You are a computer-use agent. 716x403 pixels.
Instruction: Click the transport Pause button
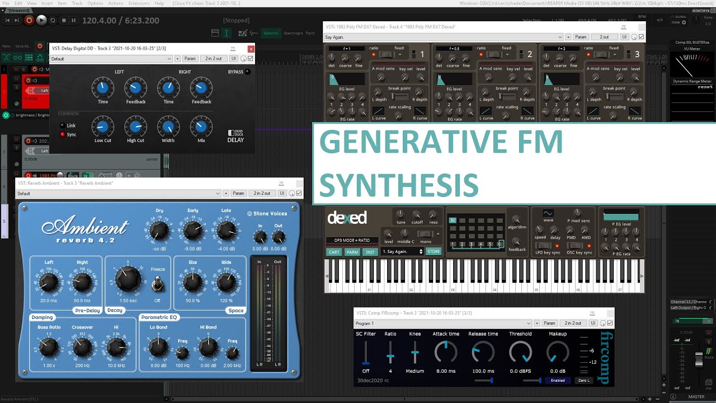(74, 20)
